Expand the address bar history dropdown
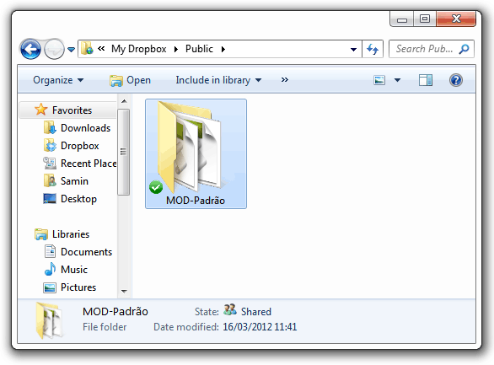 [353, 50]
